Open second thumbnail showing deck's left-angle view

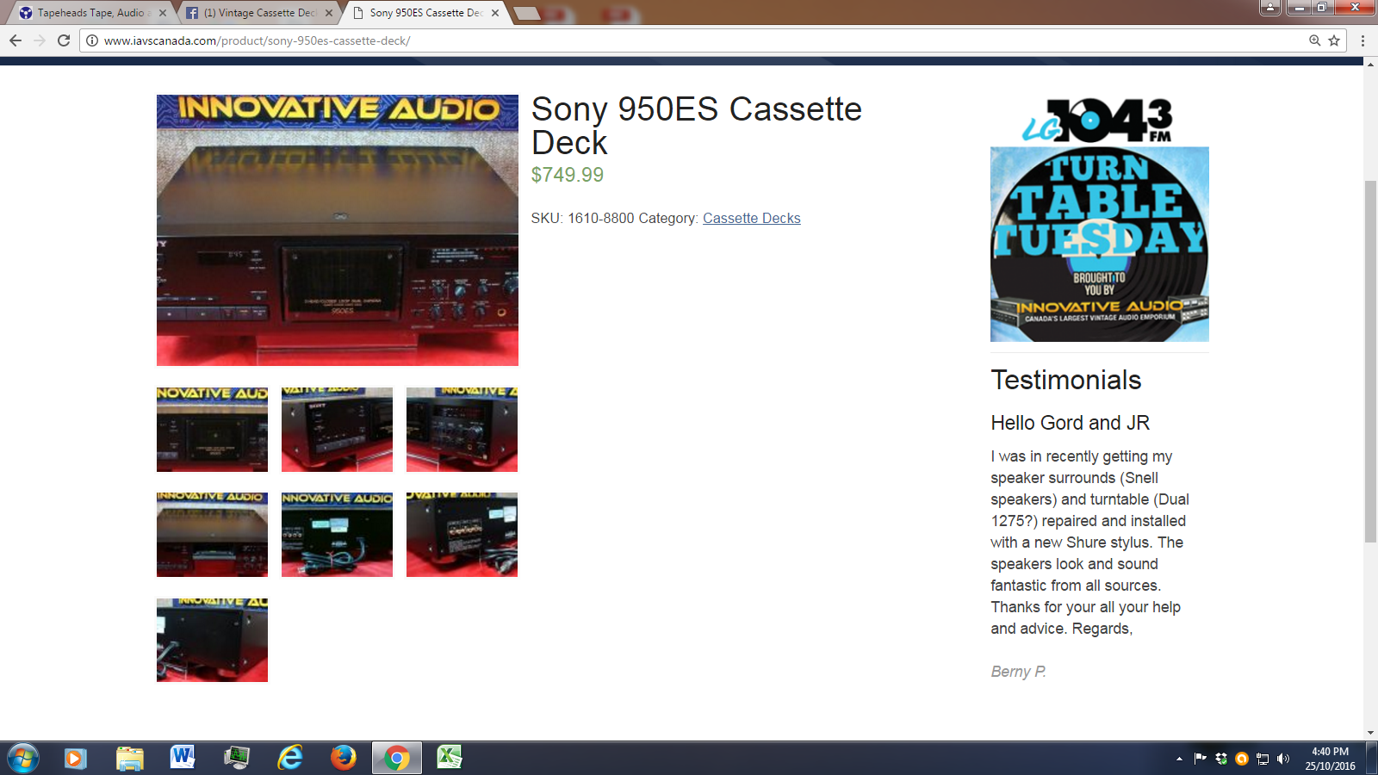pos(337,430)
